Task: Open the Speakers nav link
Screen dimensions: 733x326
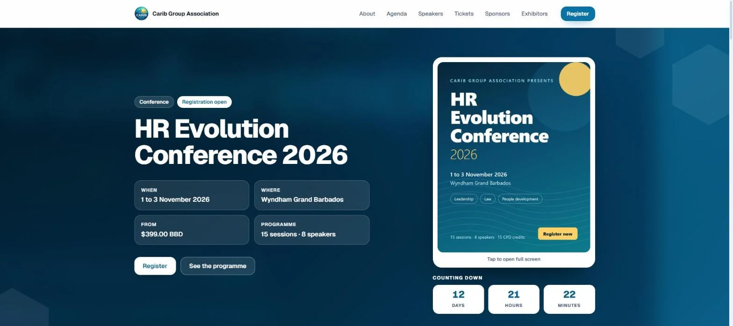Action: point(431,14)
